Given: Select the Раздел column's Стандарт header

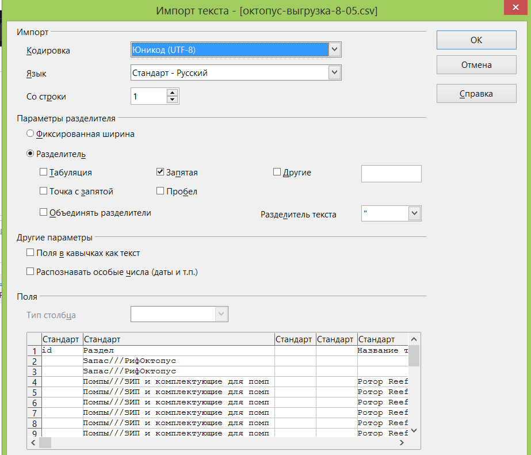Looking at the screenshot, I should (x=178, y=339).
